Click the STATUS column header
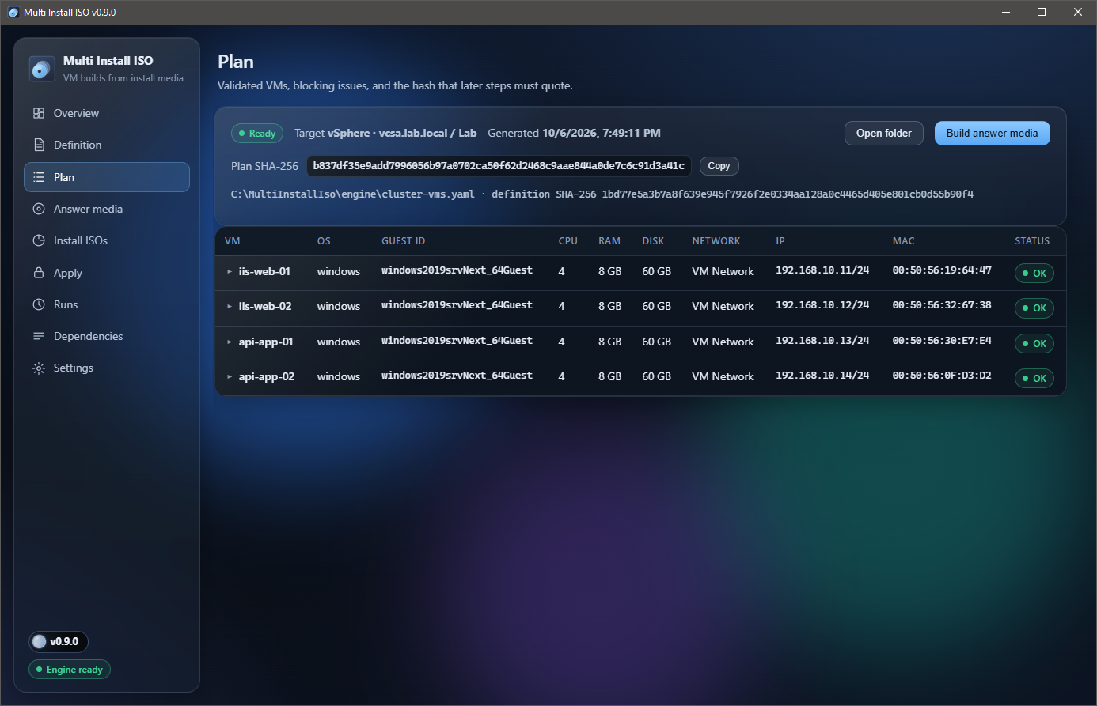Viewport: 1097px width, 706px height. [x=1032, y=241]
